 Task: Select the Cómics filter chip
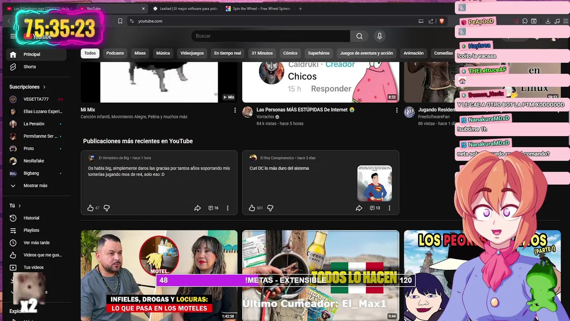290,53
